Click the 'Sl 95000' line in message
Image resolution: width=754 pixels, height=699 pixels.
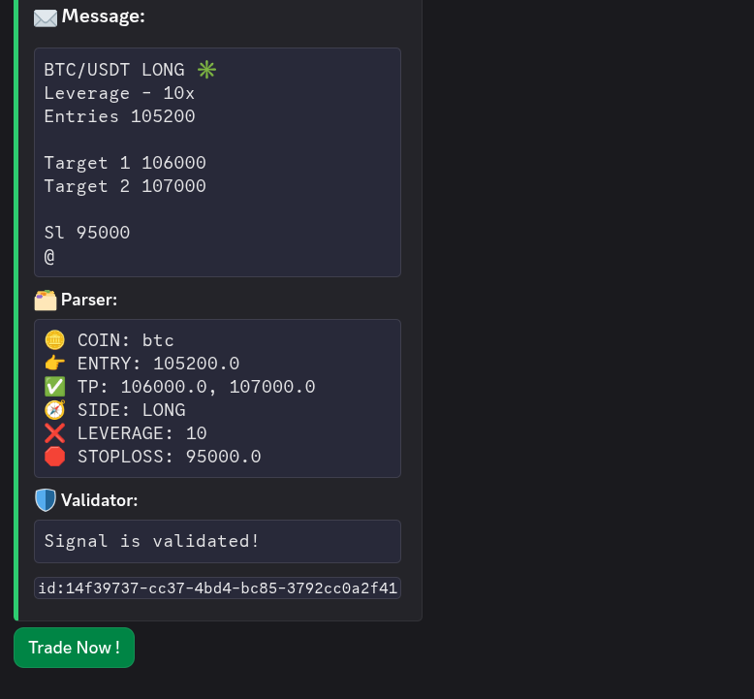(87, 233)
